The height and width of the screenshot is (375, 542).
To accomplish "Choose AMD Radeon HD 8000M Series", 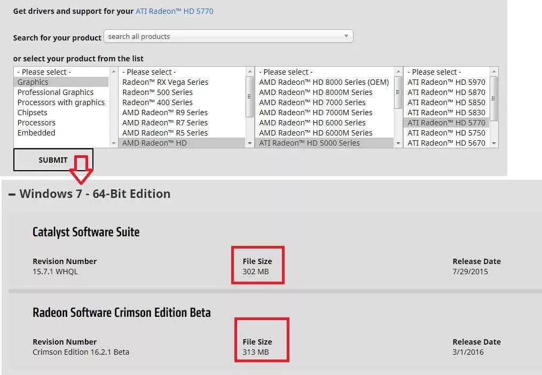I will tap(325, 92).
